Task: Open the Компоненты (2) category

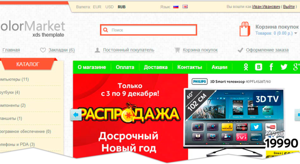Action: point(13,105)
